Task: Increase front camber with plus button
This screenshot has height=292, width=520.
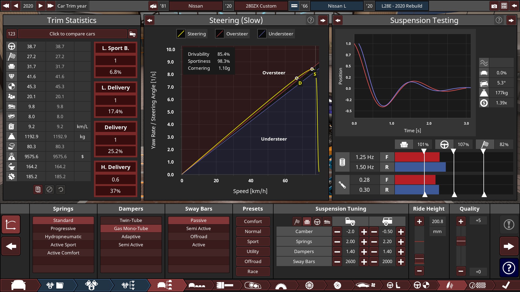Action: [364, 232]
